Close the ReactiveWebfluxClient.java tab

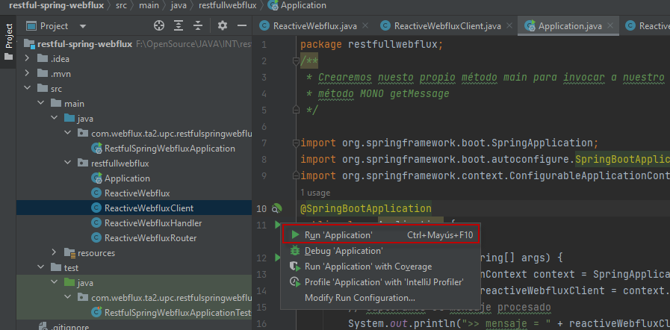pos(509,25)
